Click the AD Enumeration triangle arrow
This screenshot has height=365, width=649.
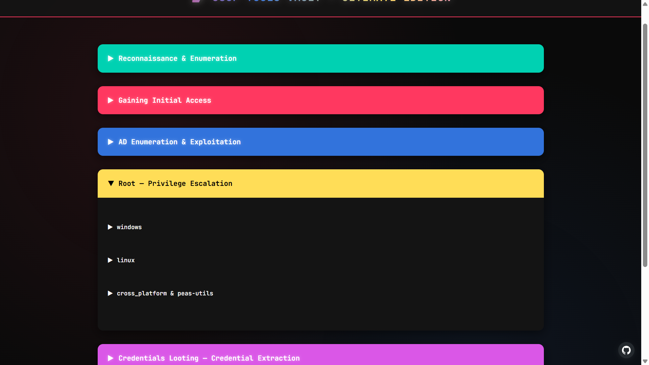click(x=111, y=142)
